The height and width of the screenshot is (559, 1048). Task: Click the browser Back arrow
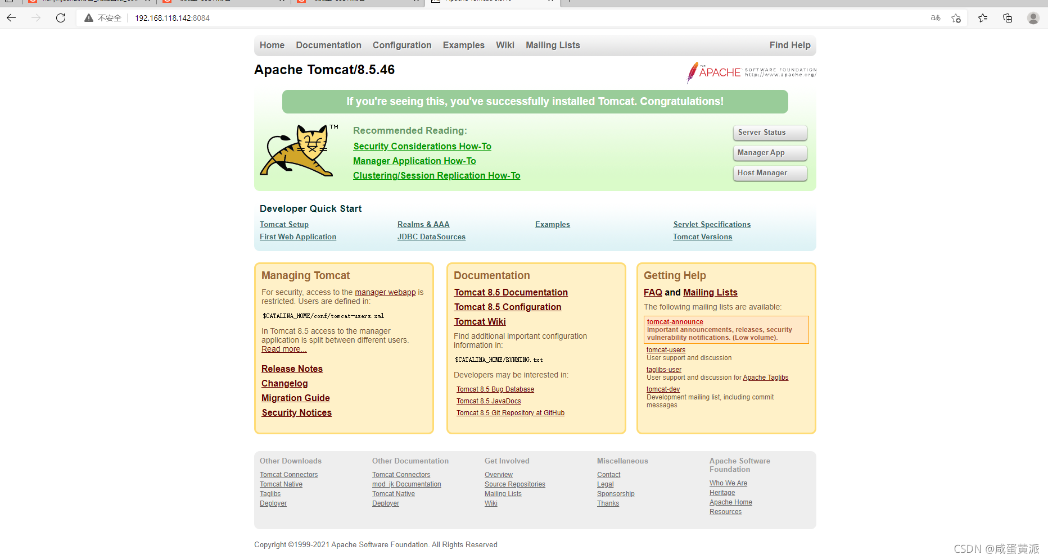(x=11, y=18)
